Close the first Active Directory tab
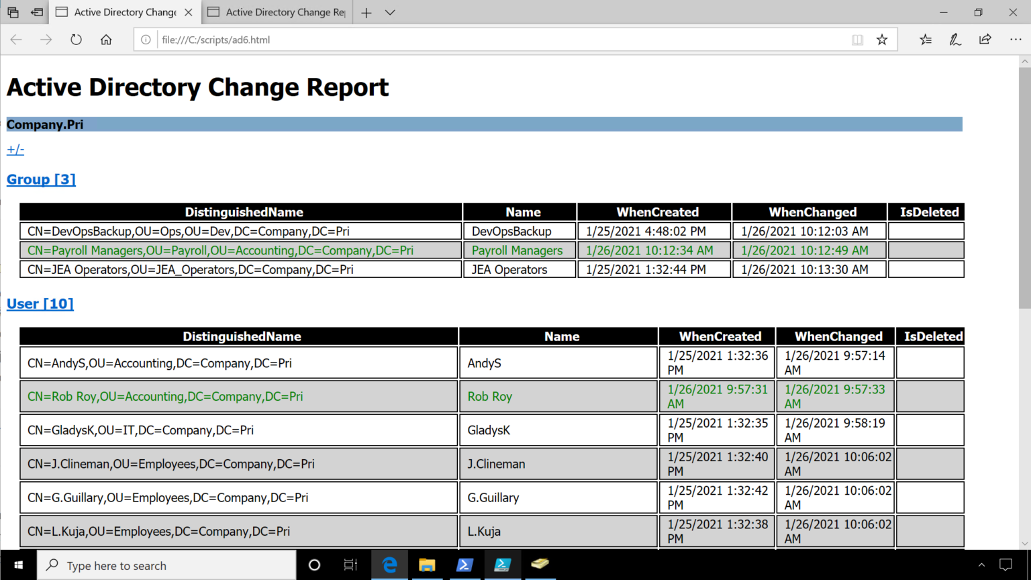The width and height of the screenshot is (1031, 580). (x=189, y=12)
